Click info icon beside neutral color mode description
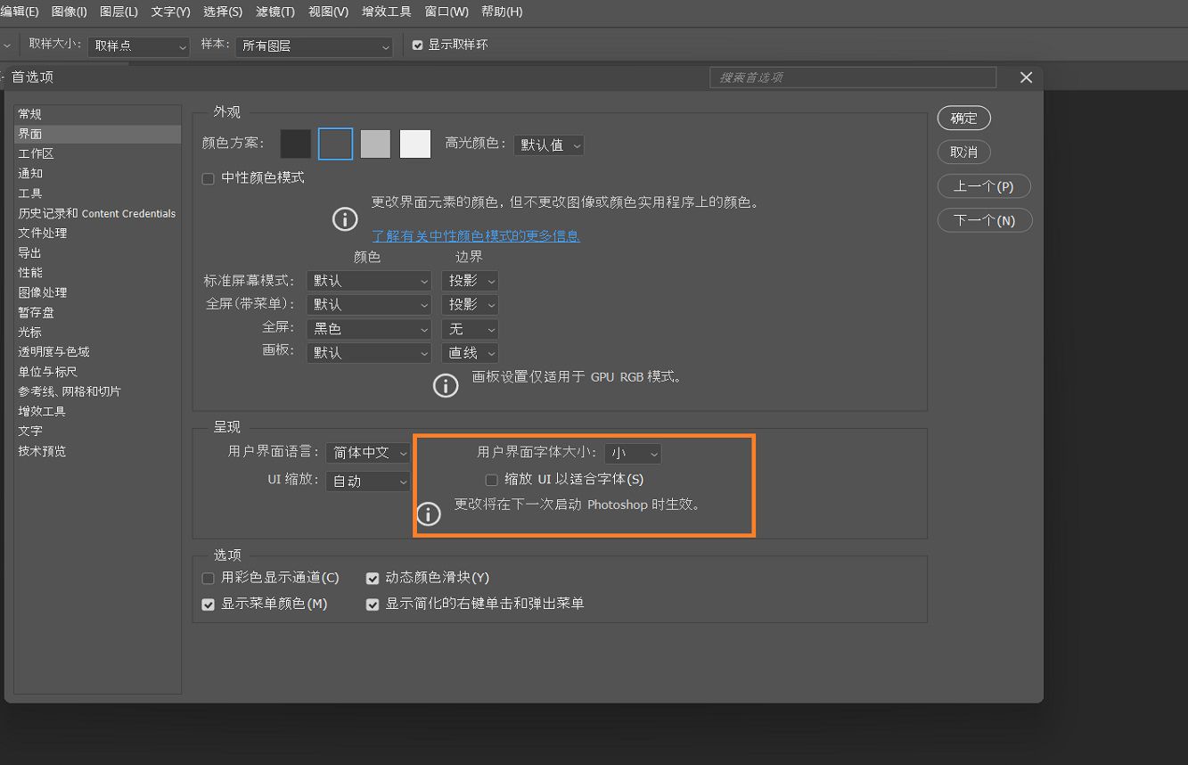1188x765 pixels. tap(345, 218)
